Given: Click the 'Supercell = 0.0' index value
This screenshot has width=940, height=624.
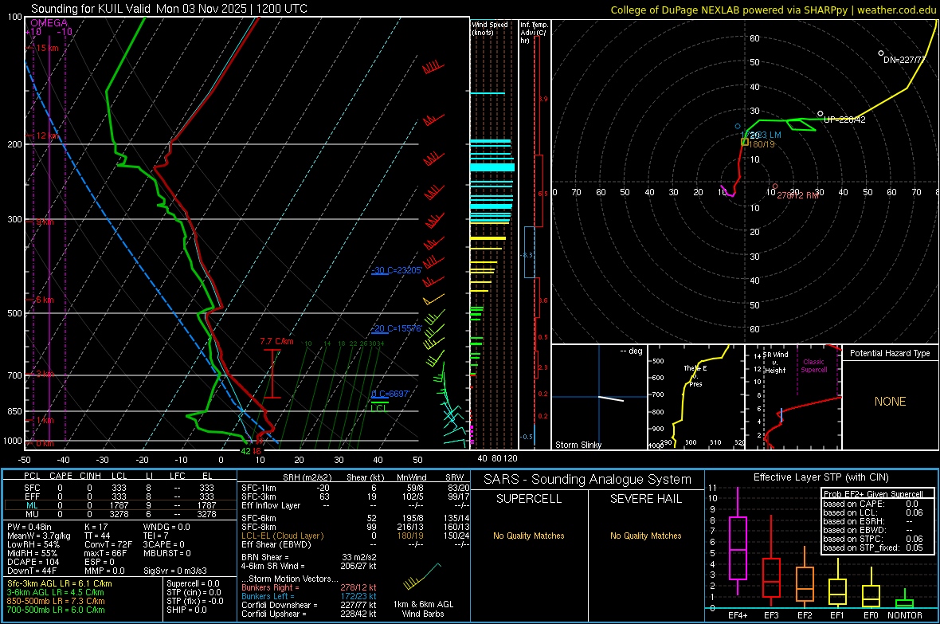Looking at the screenshot, I should 193,583.
